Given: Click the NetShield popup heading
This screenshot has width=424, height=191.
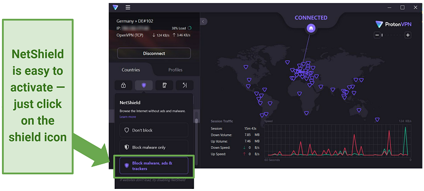Looking at the screenshot, I should click(x=130, y=103).
